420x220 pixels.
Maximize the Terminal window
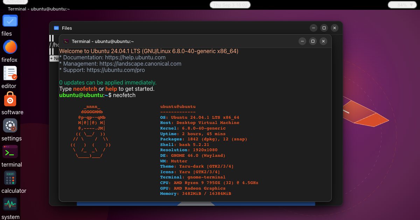click(313, 41)
